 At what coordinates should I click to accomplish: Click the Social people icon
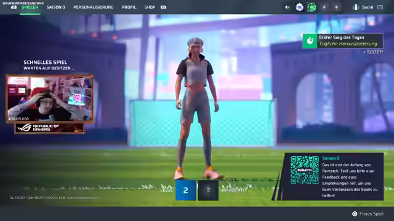coord(356,7)
